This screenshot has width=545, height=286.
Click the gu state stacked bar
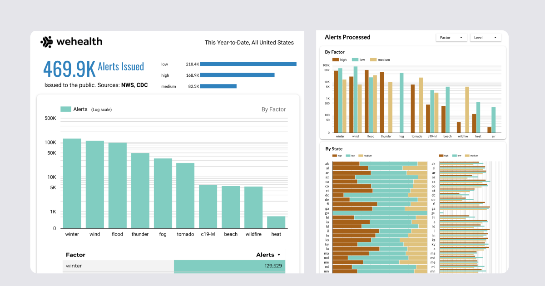click(x=380, y=213)
